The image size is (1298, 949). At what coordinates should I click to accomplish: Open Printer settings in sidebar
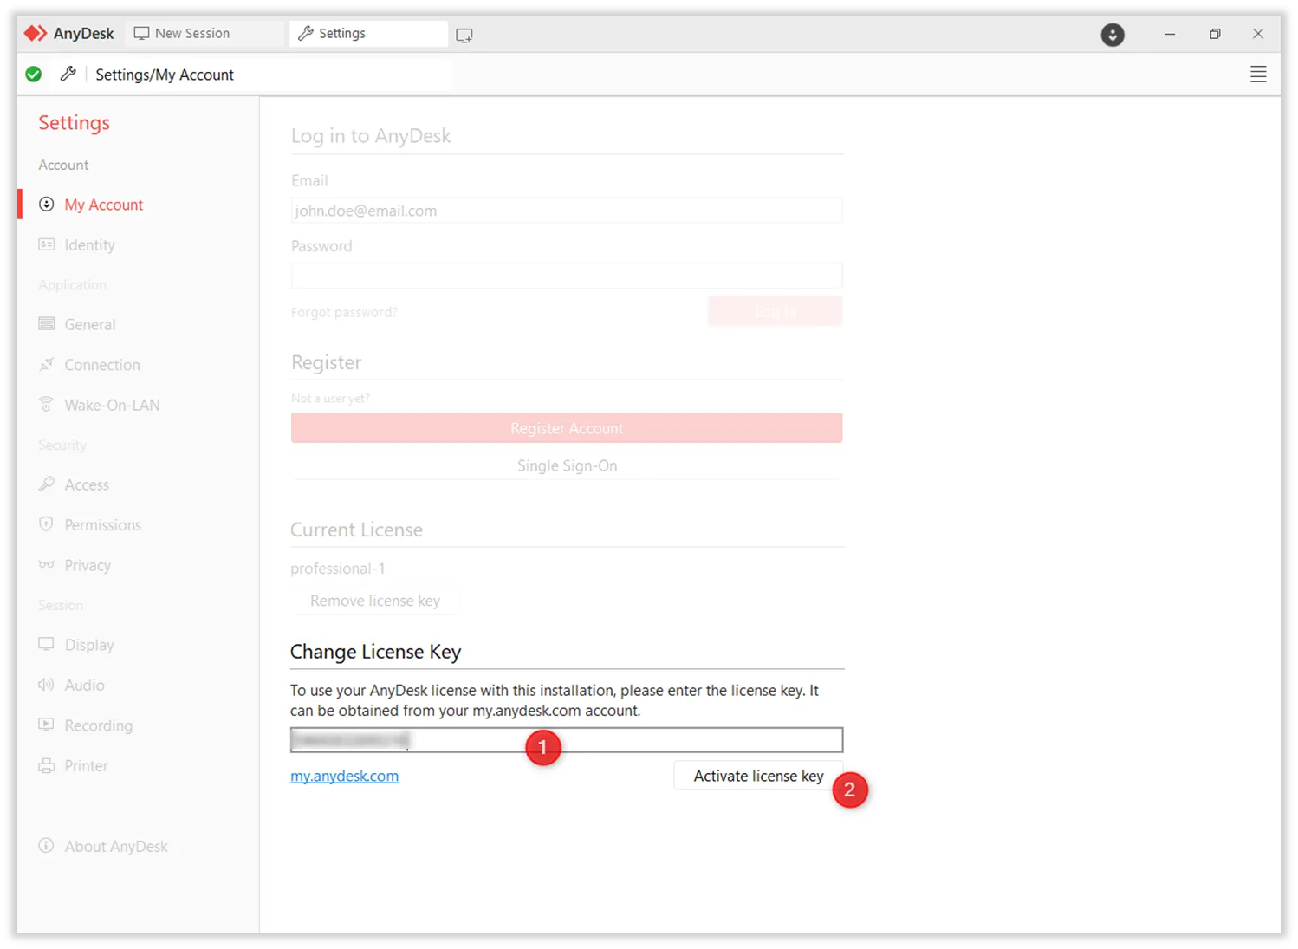coord(86,765)
